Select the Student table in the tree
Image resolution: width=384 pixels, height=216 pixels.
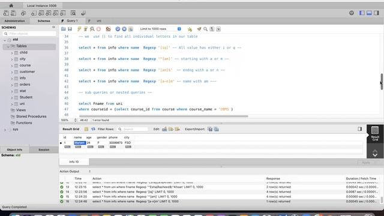point(26,97)
